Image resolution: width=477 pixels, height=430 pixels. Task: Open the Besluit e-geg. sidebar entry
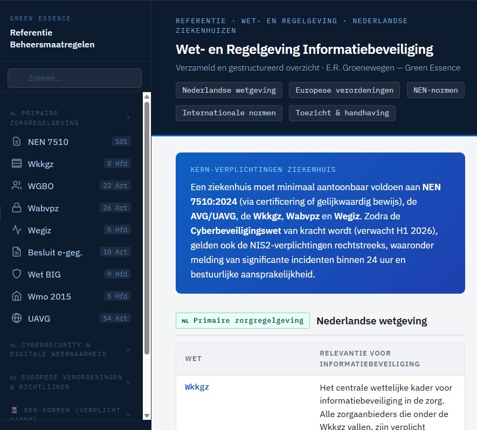click(x=71, y=252)
